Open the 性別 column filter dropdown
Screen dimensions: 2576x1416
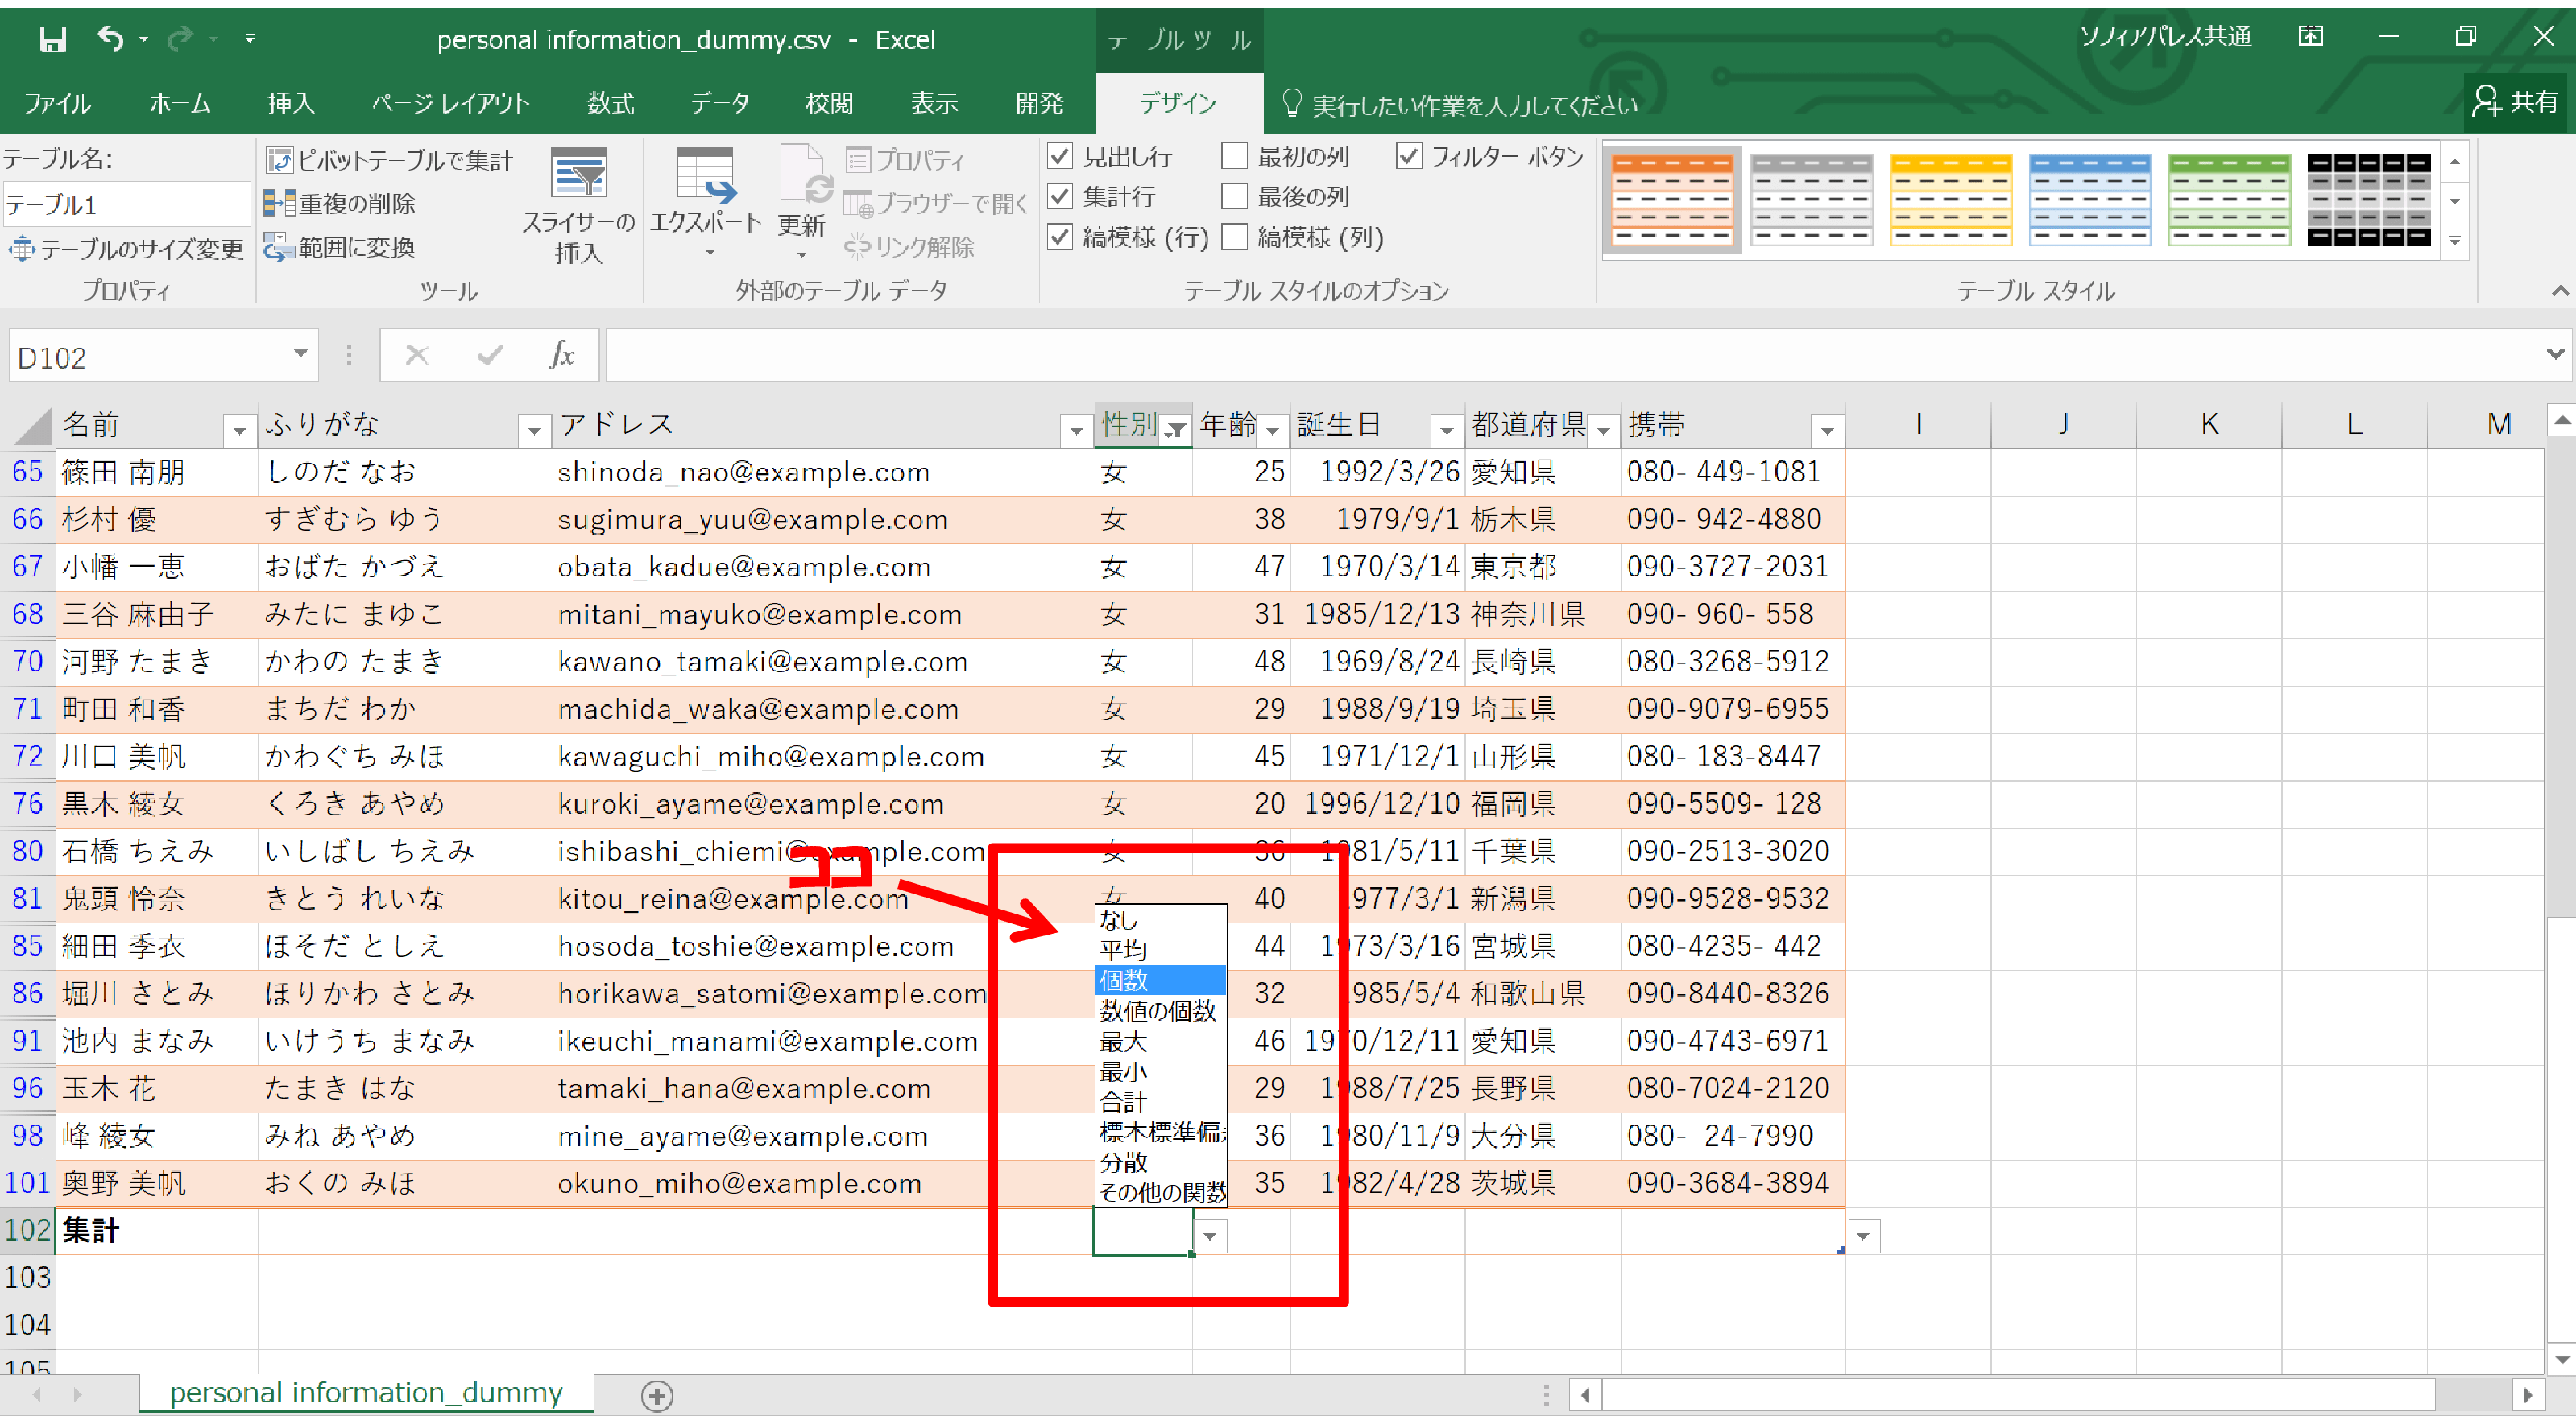coord(1176,430)
